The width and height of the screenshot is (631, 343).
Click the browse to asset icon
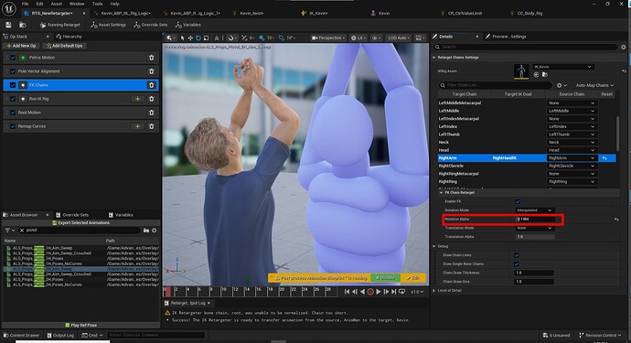click(23, 25)
